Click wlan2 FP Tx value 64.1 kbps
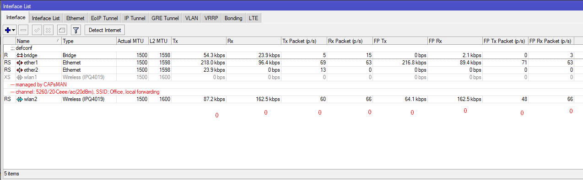 (416, 99)
